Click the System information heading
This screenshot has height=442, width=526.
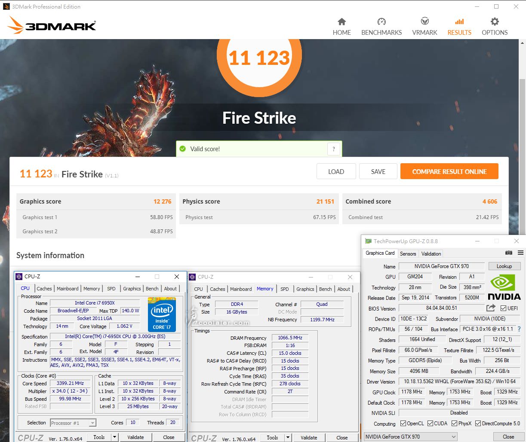[50, 255]
